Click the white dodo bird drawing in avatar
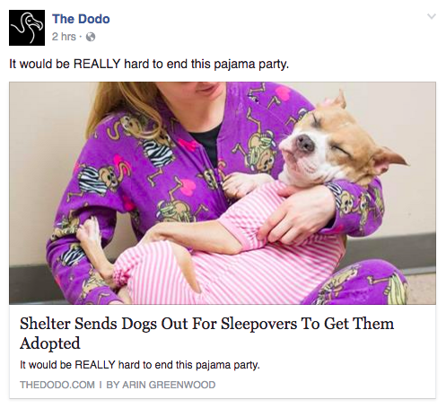This screenshot has width=446, height=408. click(x=26, y=28)
